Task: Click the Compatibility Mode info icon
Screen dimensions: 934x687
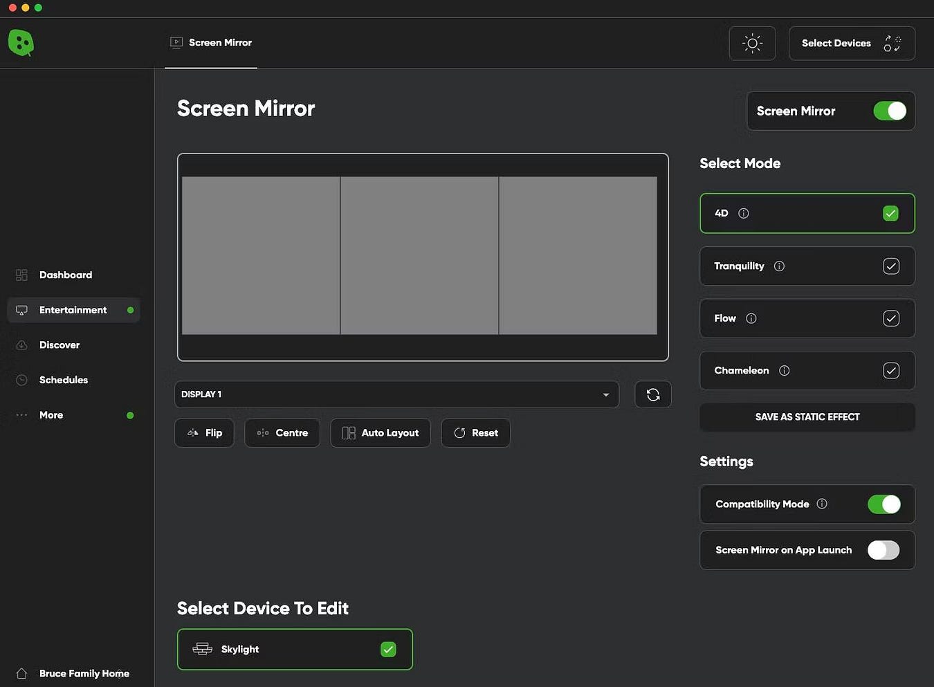Action: [822, 504]
